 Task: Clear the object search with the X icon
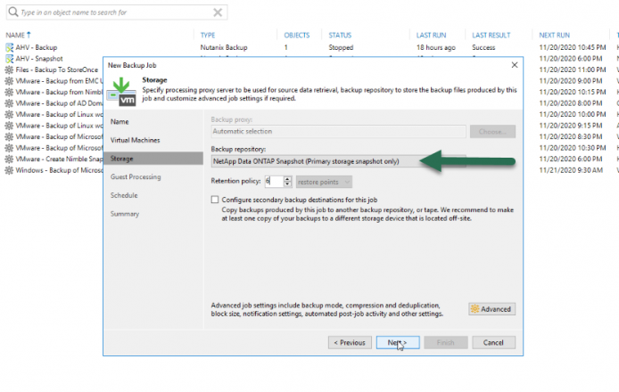click(218, 12)
